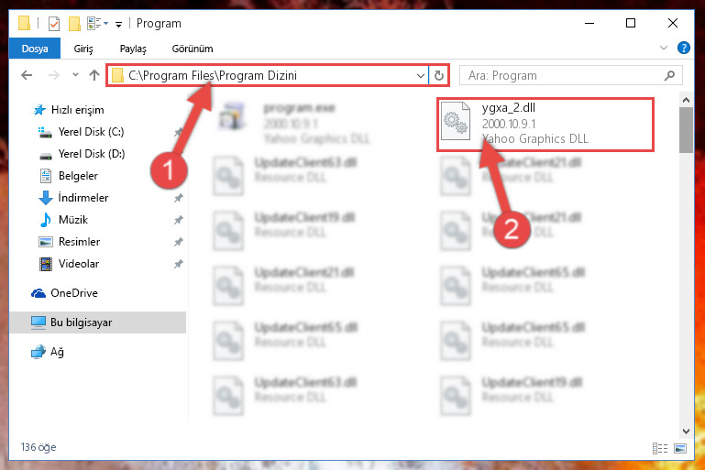Screen dimensions: 705x470
Task: Open the Help question mark icon
Action: coord(683,48)
